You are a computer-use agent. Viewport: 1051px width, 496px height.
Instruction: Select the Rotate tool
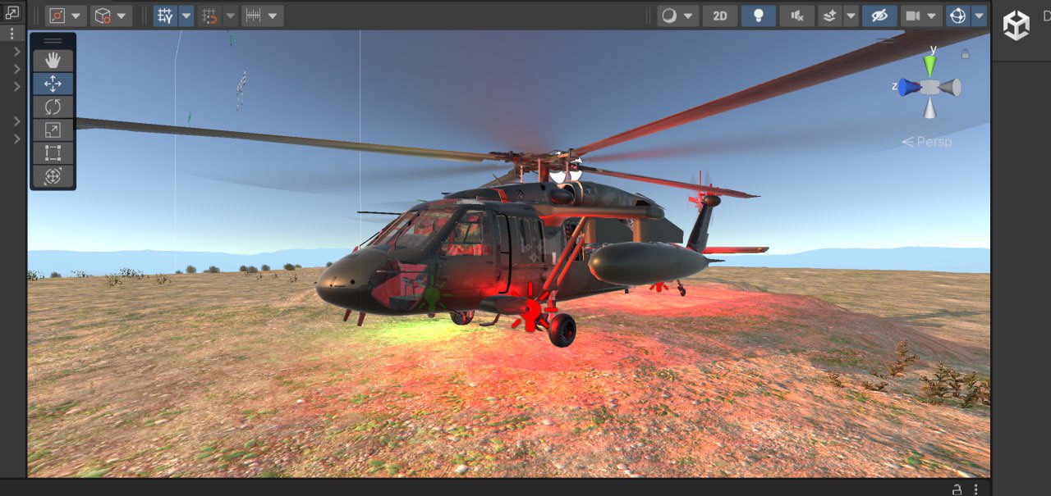[53, 107]
